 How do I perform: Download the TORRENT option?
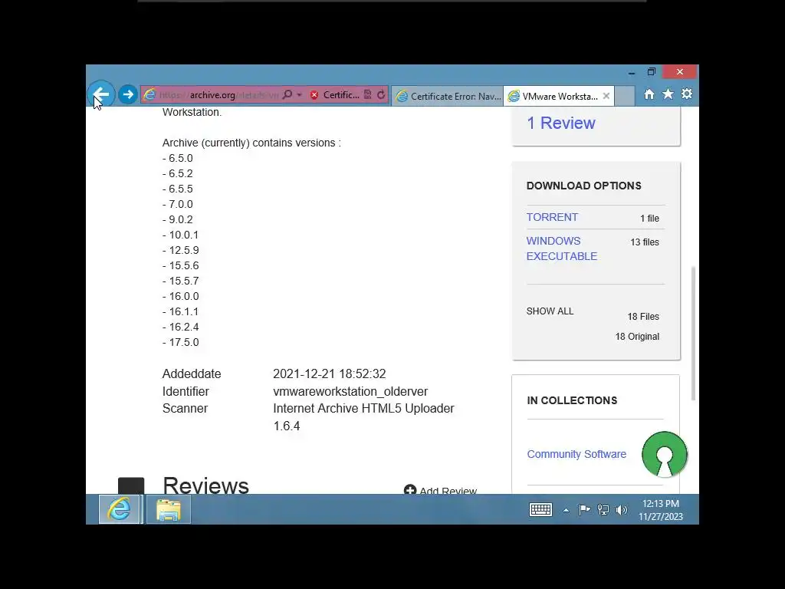click(x=552, y=217)
